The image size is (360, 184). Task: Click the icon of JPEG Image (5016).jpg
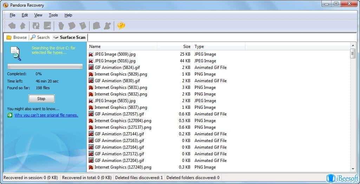(91, 61)
